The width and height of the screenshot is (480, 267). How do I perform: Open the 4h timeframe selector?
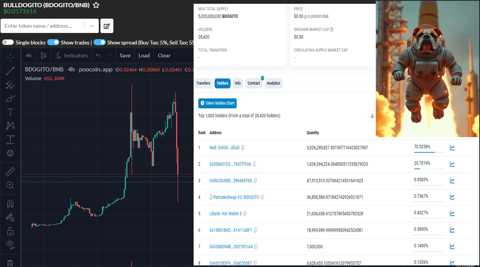[x=29, y=55]
